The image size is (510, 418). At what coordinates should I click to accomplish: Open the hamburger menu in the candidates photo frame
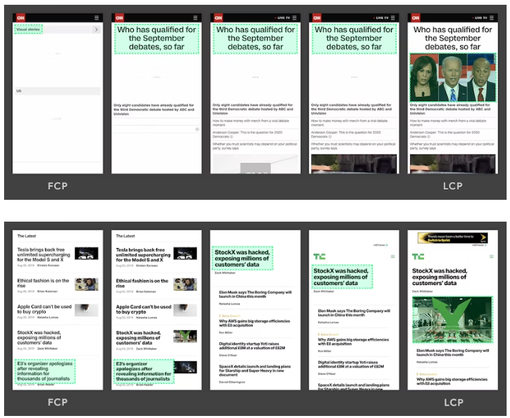point(492,18)
